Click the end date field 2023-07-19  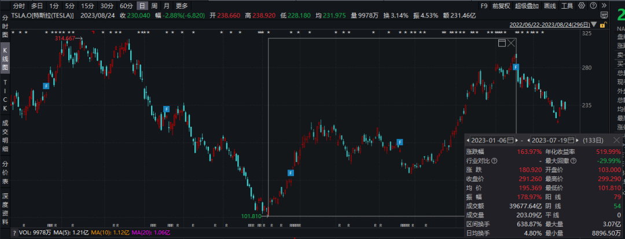pos(550,140)
